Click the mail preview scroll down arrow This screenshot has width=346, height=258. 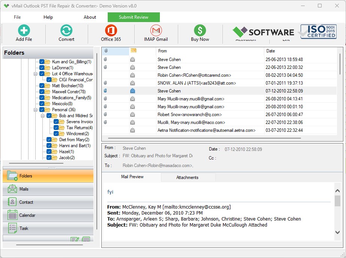[337, 232]
